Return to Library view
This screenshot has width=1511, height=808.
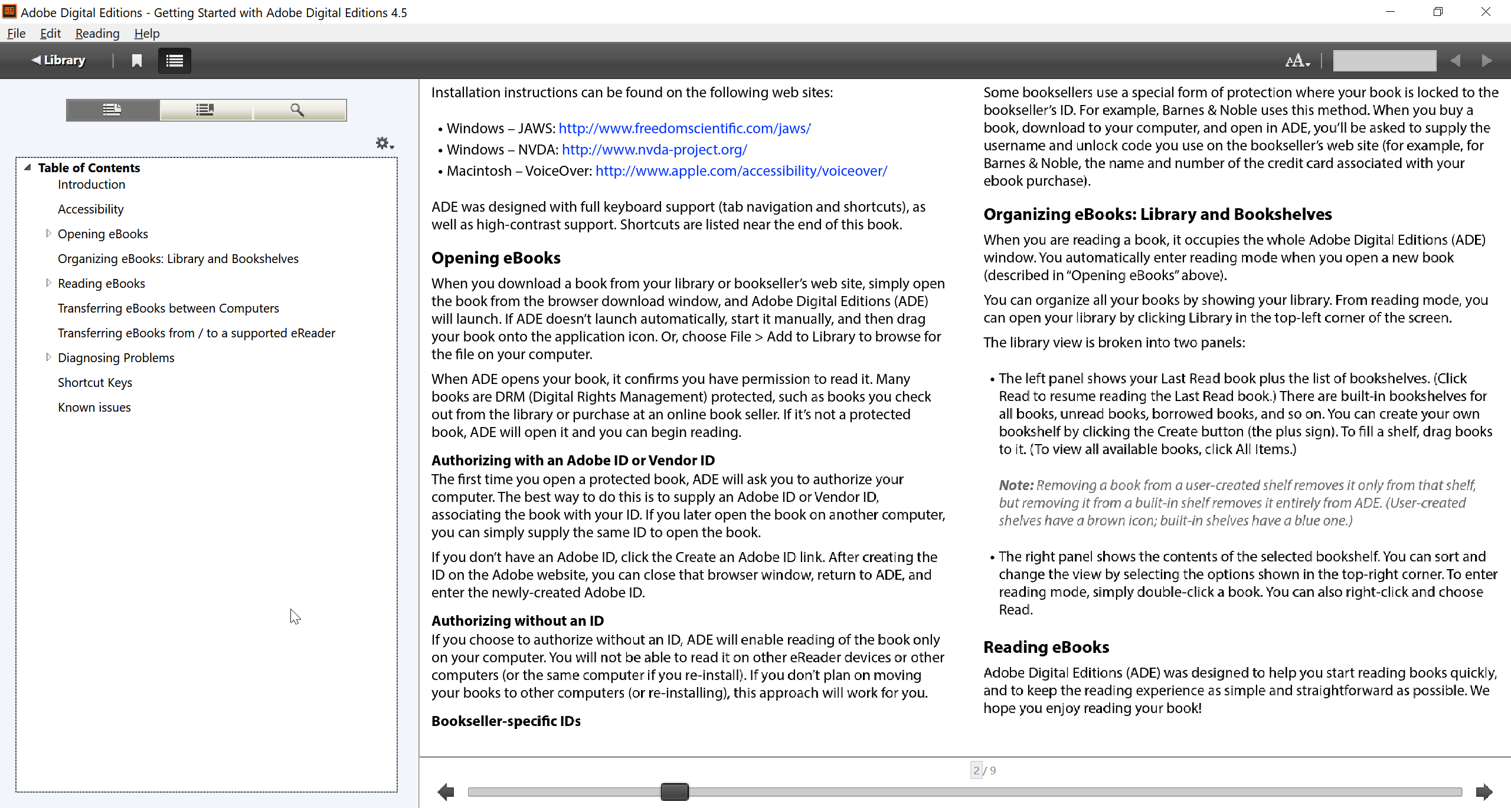[58, 60]
